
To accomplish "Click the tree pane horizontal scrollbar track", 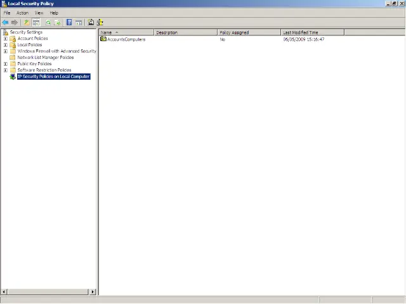I will [x=48, y=292].
